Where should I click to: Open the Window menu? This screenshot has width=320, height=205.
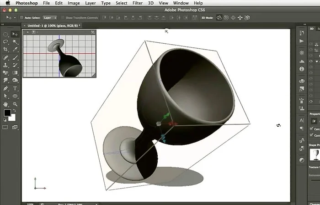click(181, 3)
